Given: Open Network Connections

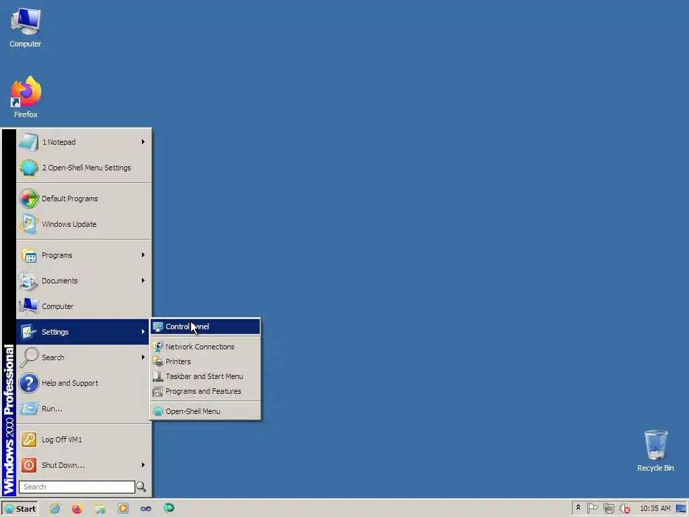Looking at the screenshot, I should pyautogui.click(x=205, y=347).
